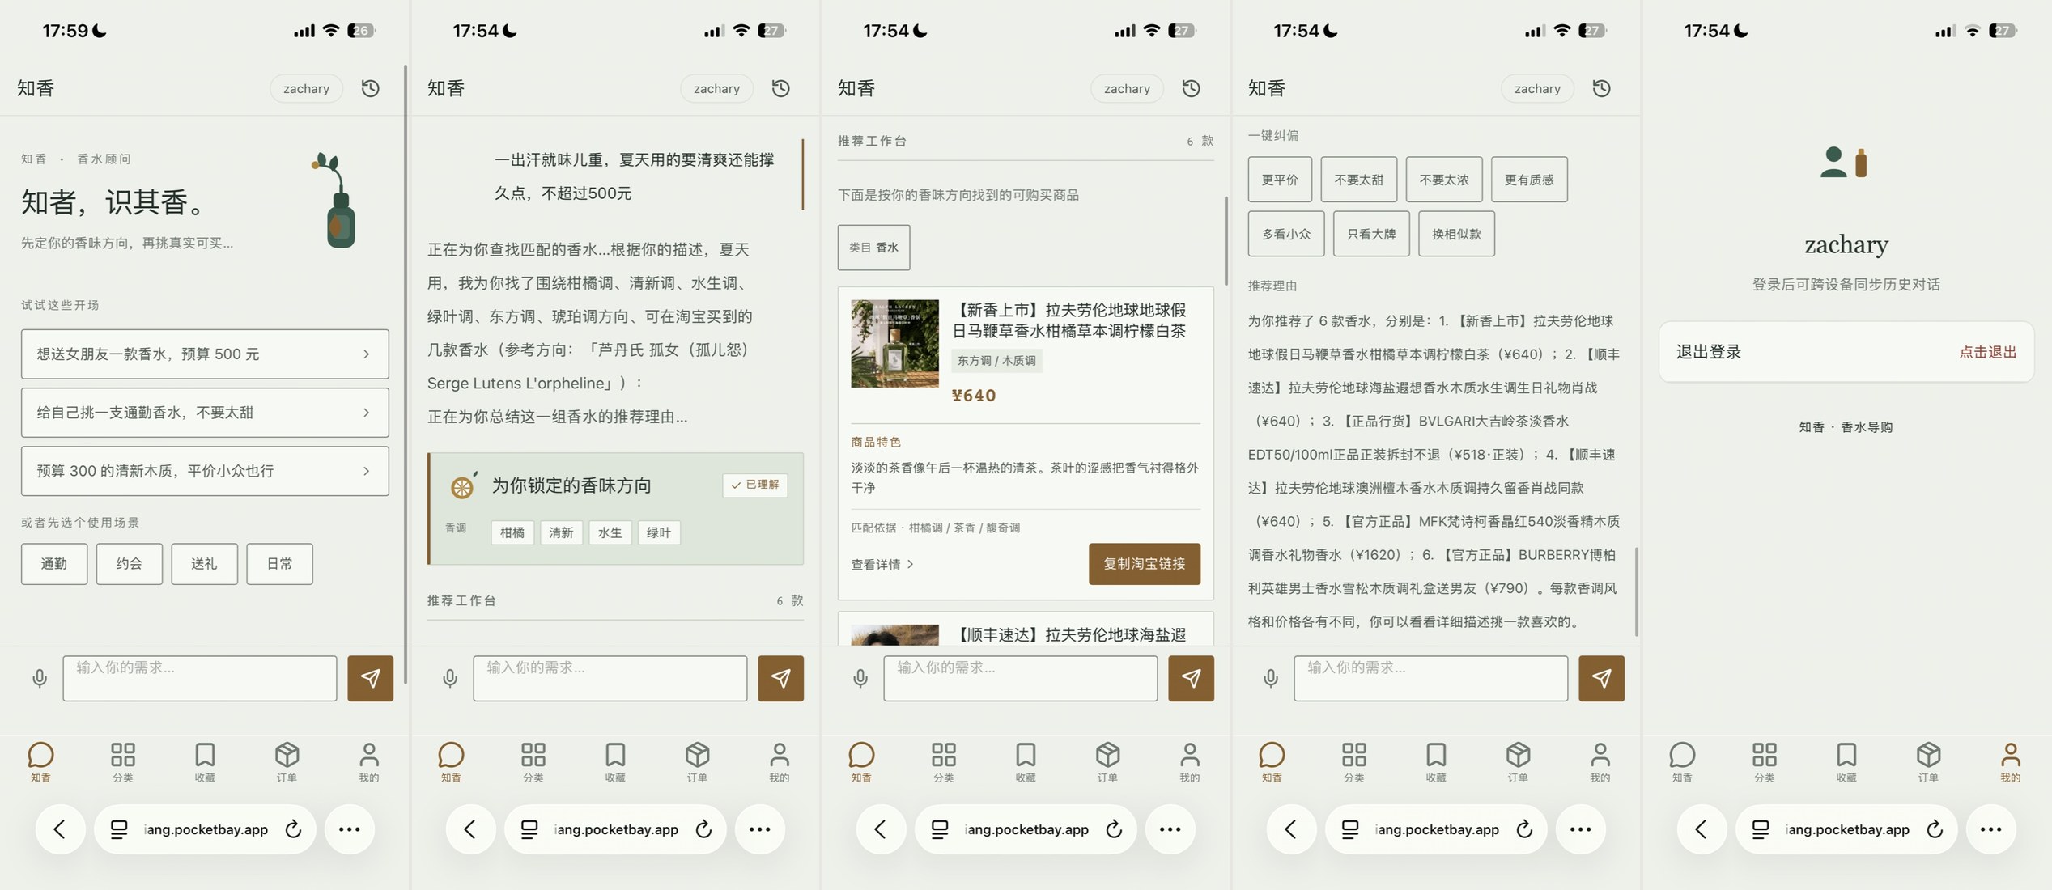Go back in browser on 17:59 screen
The image size is (2052, 890).
click(x=60, y=829)
